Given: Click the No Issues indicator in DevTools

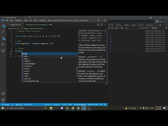Looking at the screenshot, I should [154, 28].
